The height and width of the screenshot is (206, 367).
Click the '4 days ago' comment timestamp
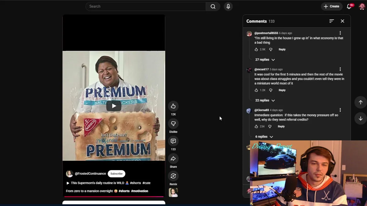[x=276, y=110]
